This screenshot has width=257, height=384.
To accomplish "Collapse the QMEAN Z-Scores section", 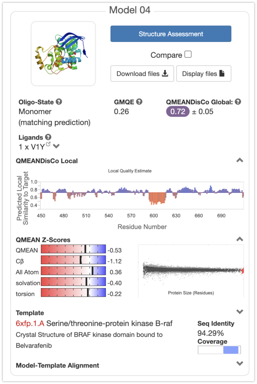I will click(x=239, y=239).
